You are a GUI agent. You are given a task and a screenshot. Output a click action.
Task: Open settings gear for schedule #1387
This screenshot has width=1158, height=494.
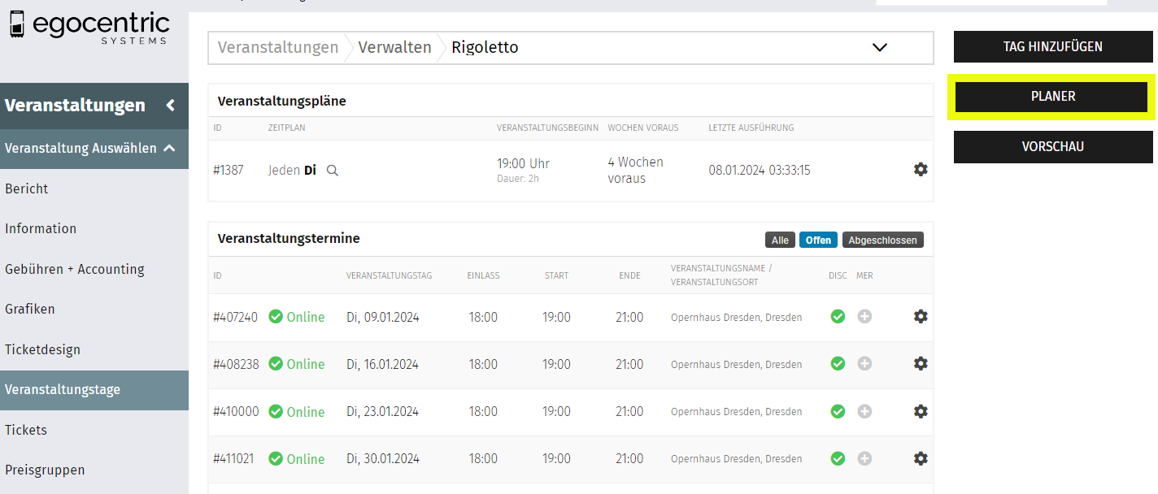(x=920, y=169)
